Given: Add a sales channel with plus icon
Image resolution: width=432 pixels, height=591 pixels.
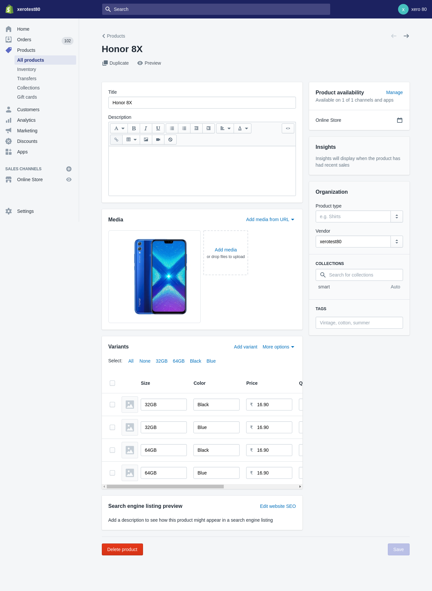Looking at the screenshot, I should [69, 169].
